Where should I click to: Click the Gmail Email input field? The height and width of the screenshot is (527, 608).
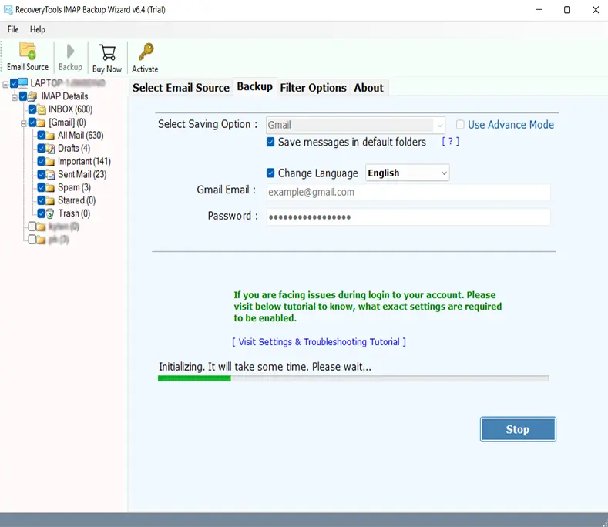tap(408, 193)
